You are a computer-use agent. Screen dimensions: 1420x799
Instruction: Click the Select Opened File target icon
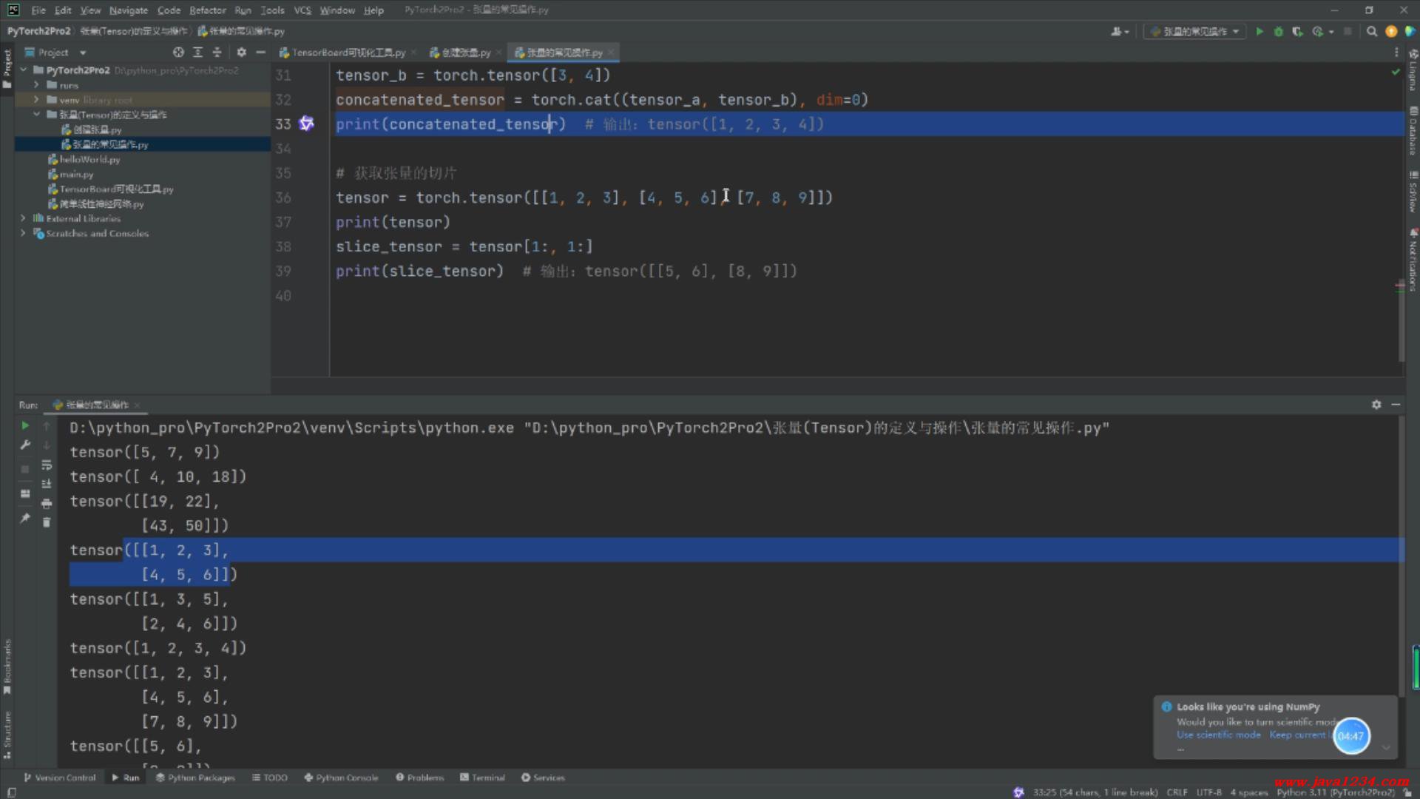(178, 53)
